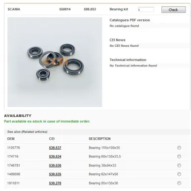Open CEI article 530.535 link
Image resolution: width=191 pixels, height=191 pixels.
click(x=55, y=174)
